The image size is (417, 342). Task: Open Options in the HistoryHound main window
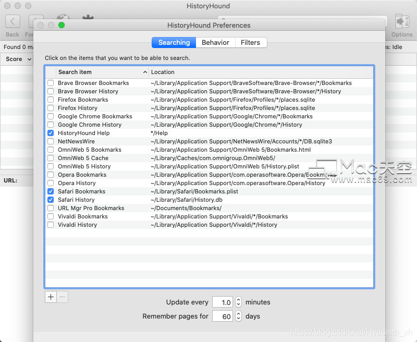(402, 26)
